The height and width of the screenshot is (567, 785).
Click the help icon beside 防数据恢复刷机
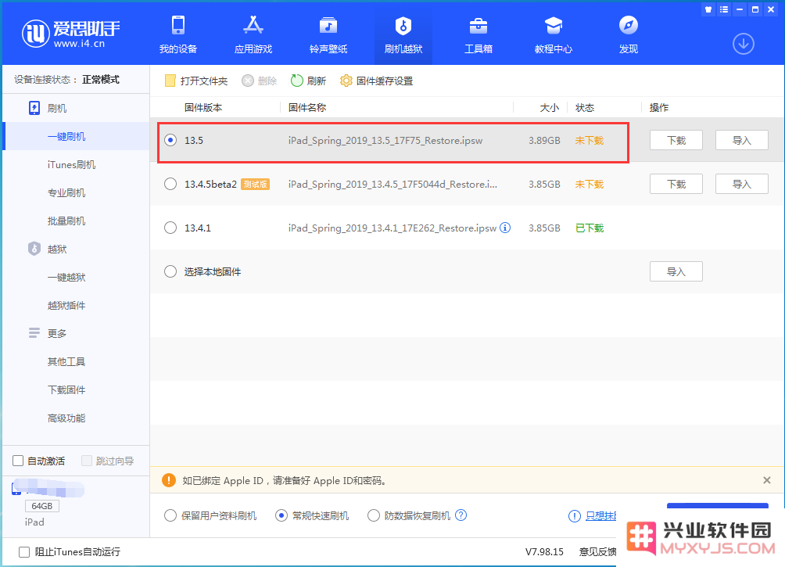pyautogui.click(x=461, y=515)
